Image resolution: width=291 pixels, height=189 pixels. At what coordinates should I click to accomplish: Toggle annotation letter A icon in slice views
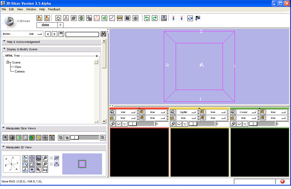click(x=25, y=138)
